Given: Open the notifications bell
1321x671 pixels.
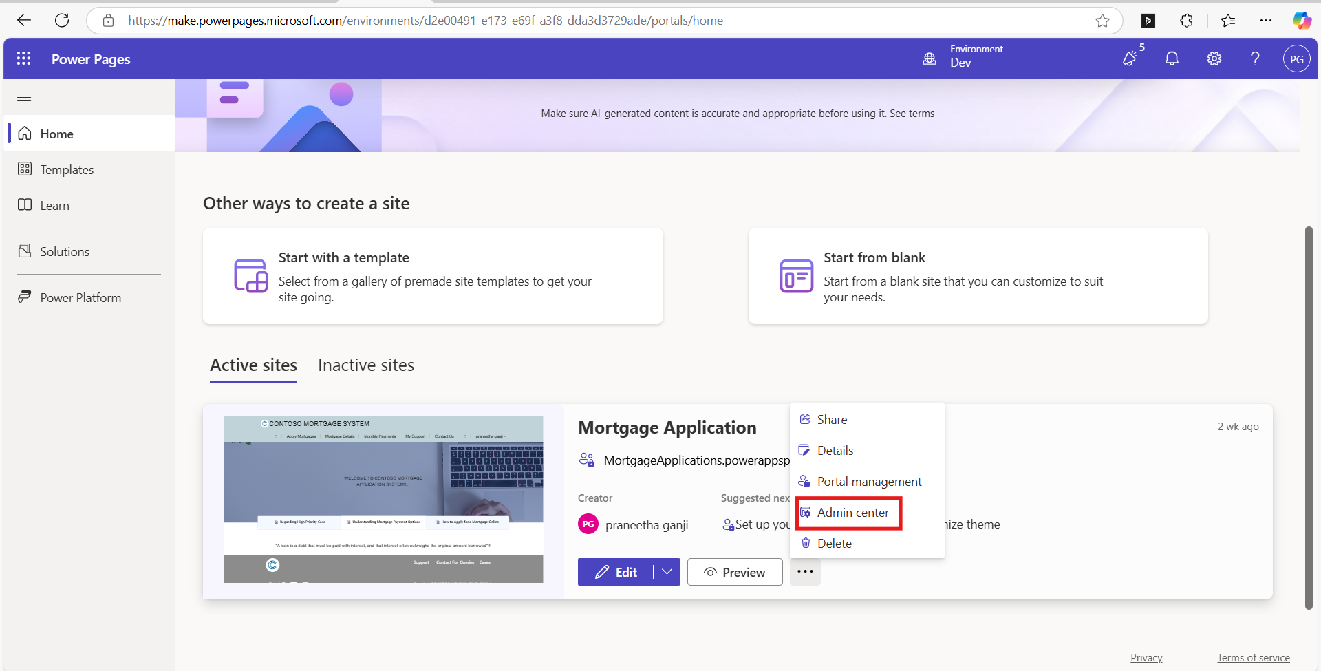Looking at the screenshot, I should tap(1172, 58).
